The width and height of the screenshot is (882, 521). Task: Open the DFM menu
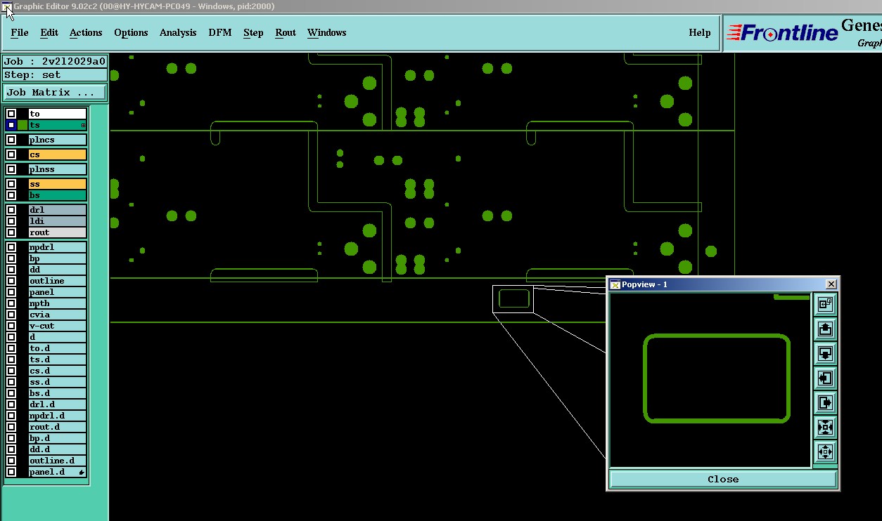pos(220,32)
